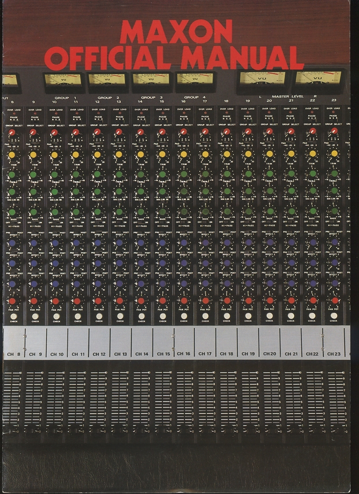
Task: Click the red PAN POT knob on channel 20
Action: [x=270, y=301]
